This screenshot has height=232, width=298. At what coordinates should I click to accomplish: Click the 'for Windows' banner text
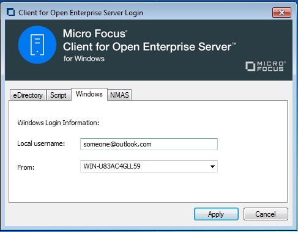(84, 59)
